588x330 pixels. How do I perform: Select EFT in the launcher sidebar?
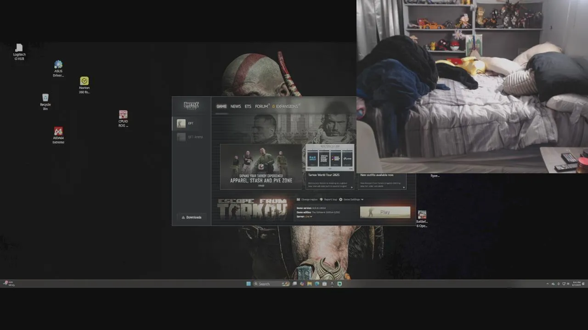(192, 123)
